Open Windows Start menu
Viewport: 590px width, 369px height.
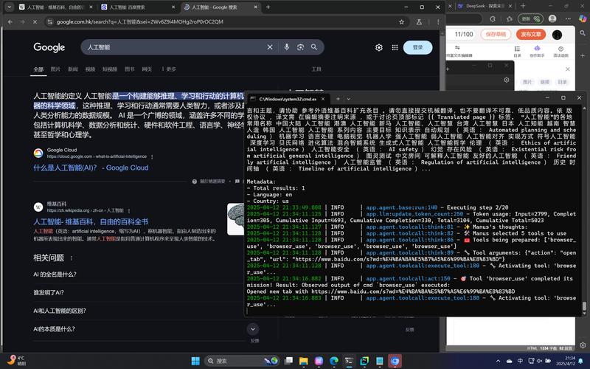pyautogui.click(x=195, y=361)
